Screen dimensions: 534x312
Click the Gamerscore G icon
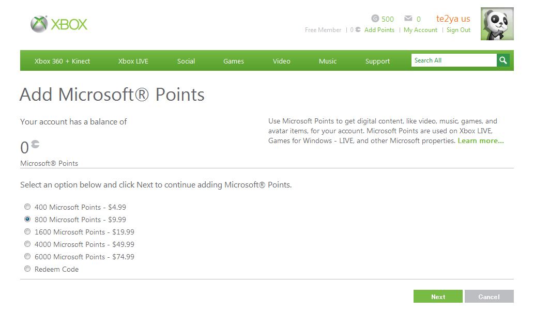click(x=375, y=19)
